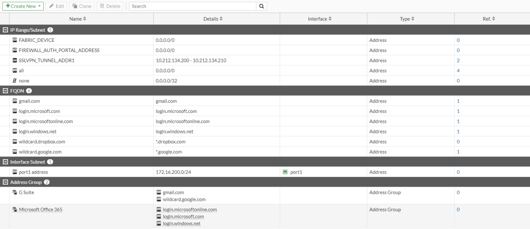Collapse the FQDN section
Screen dimensions: 530x229
(x=5, y=91)
